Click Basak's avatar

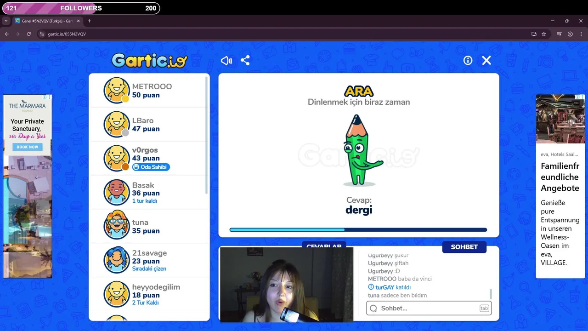(x=117, y=192)
